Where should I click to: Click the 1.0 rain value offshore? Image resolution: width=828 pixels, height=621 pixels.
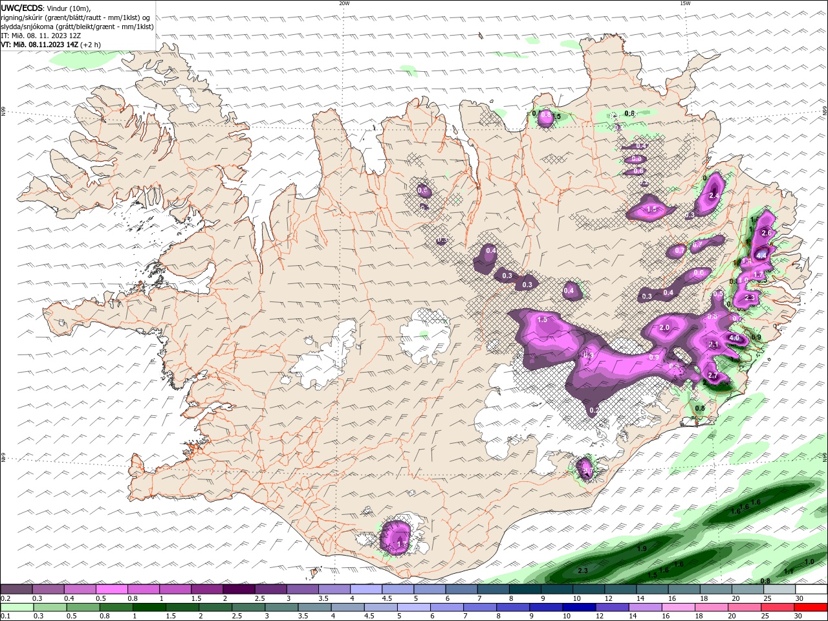tap(809, 562)
